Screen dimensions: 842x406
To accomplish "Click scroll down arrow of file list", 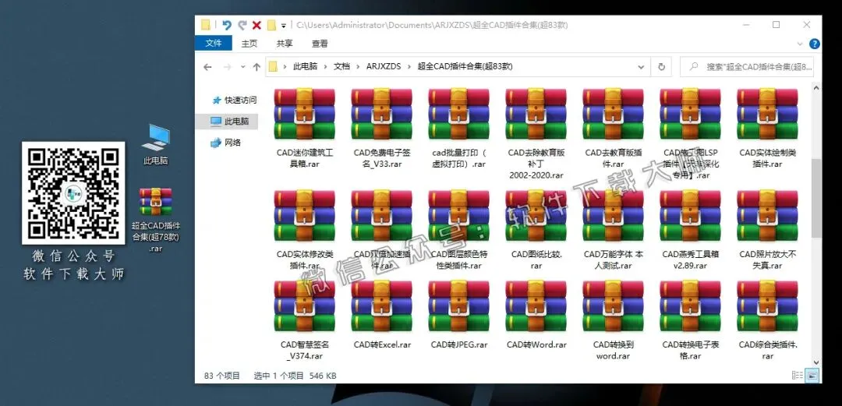I will (x=816, y=362).
